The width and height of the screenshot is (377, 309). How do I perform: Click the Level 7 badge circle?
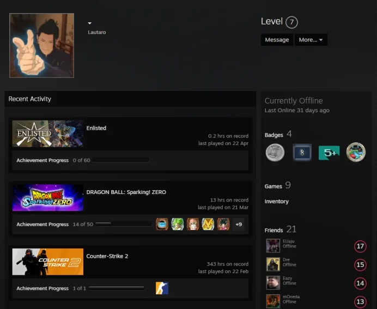291,22
